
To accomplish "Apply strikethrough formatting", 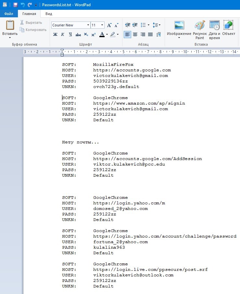I will 78,35.
